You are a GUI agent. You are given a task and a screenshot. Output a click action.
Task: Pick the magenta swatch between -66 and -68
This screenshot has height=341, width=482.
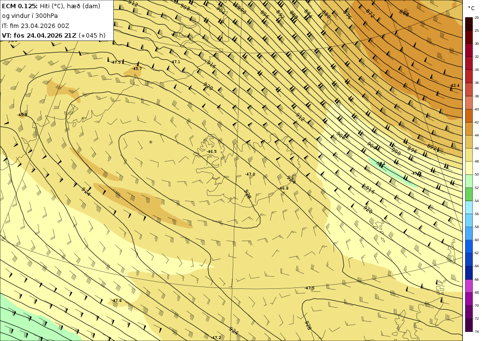tap(469, 286)
